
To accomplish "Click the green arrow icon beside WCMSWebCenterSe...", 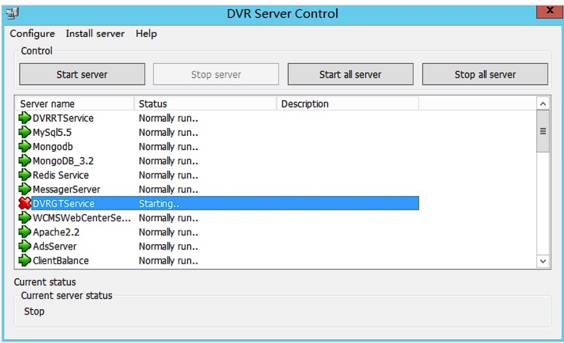I will pos(25,218).
